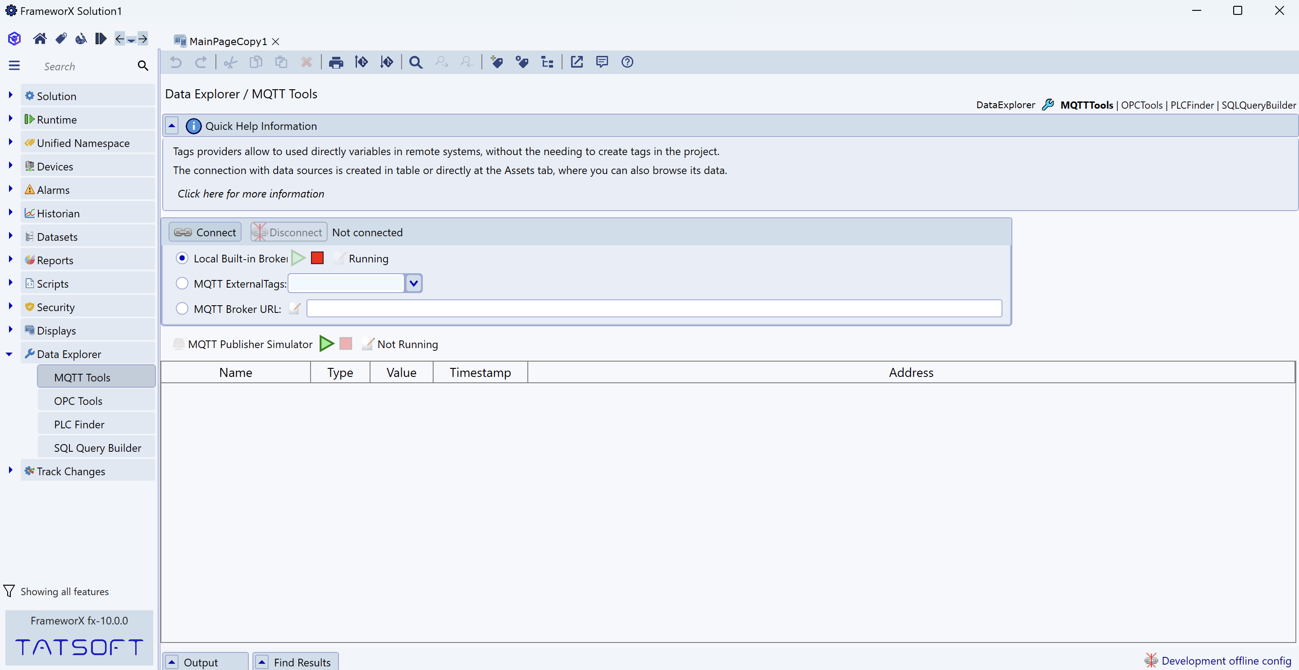The image size is (1299, 670).
Task: Click the FrameworX cube logo icon
Action: 14,38
